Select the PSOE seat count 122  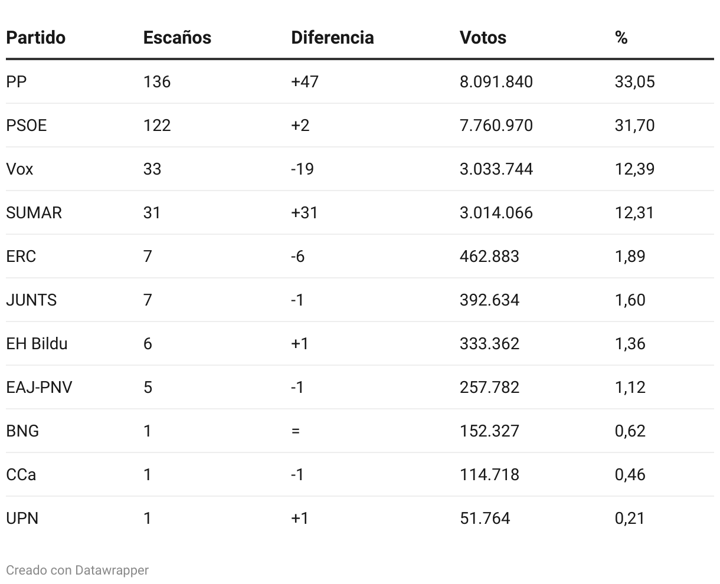tap(156, 125)
